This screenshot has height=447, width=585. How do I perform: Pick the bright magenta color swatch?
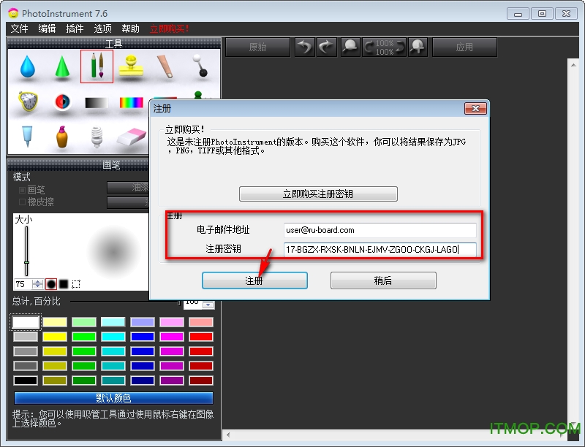(x=172, y=337)
